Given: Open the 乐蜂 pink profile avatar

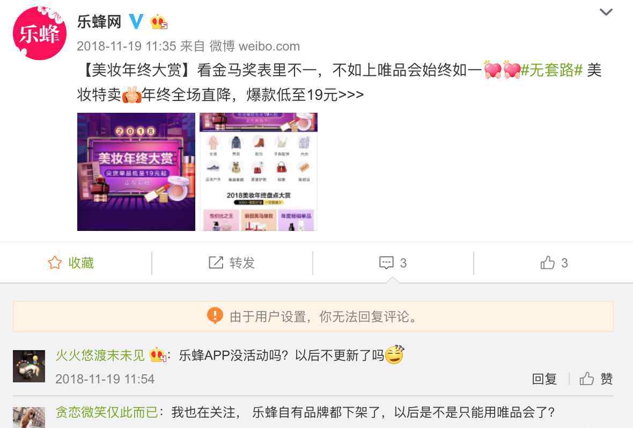Looking at the screenshot, I should coord(39,33).
